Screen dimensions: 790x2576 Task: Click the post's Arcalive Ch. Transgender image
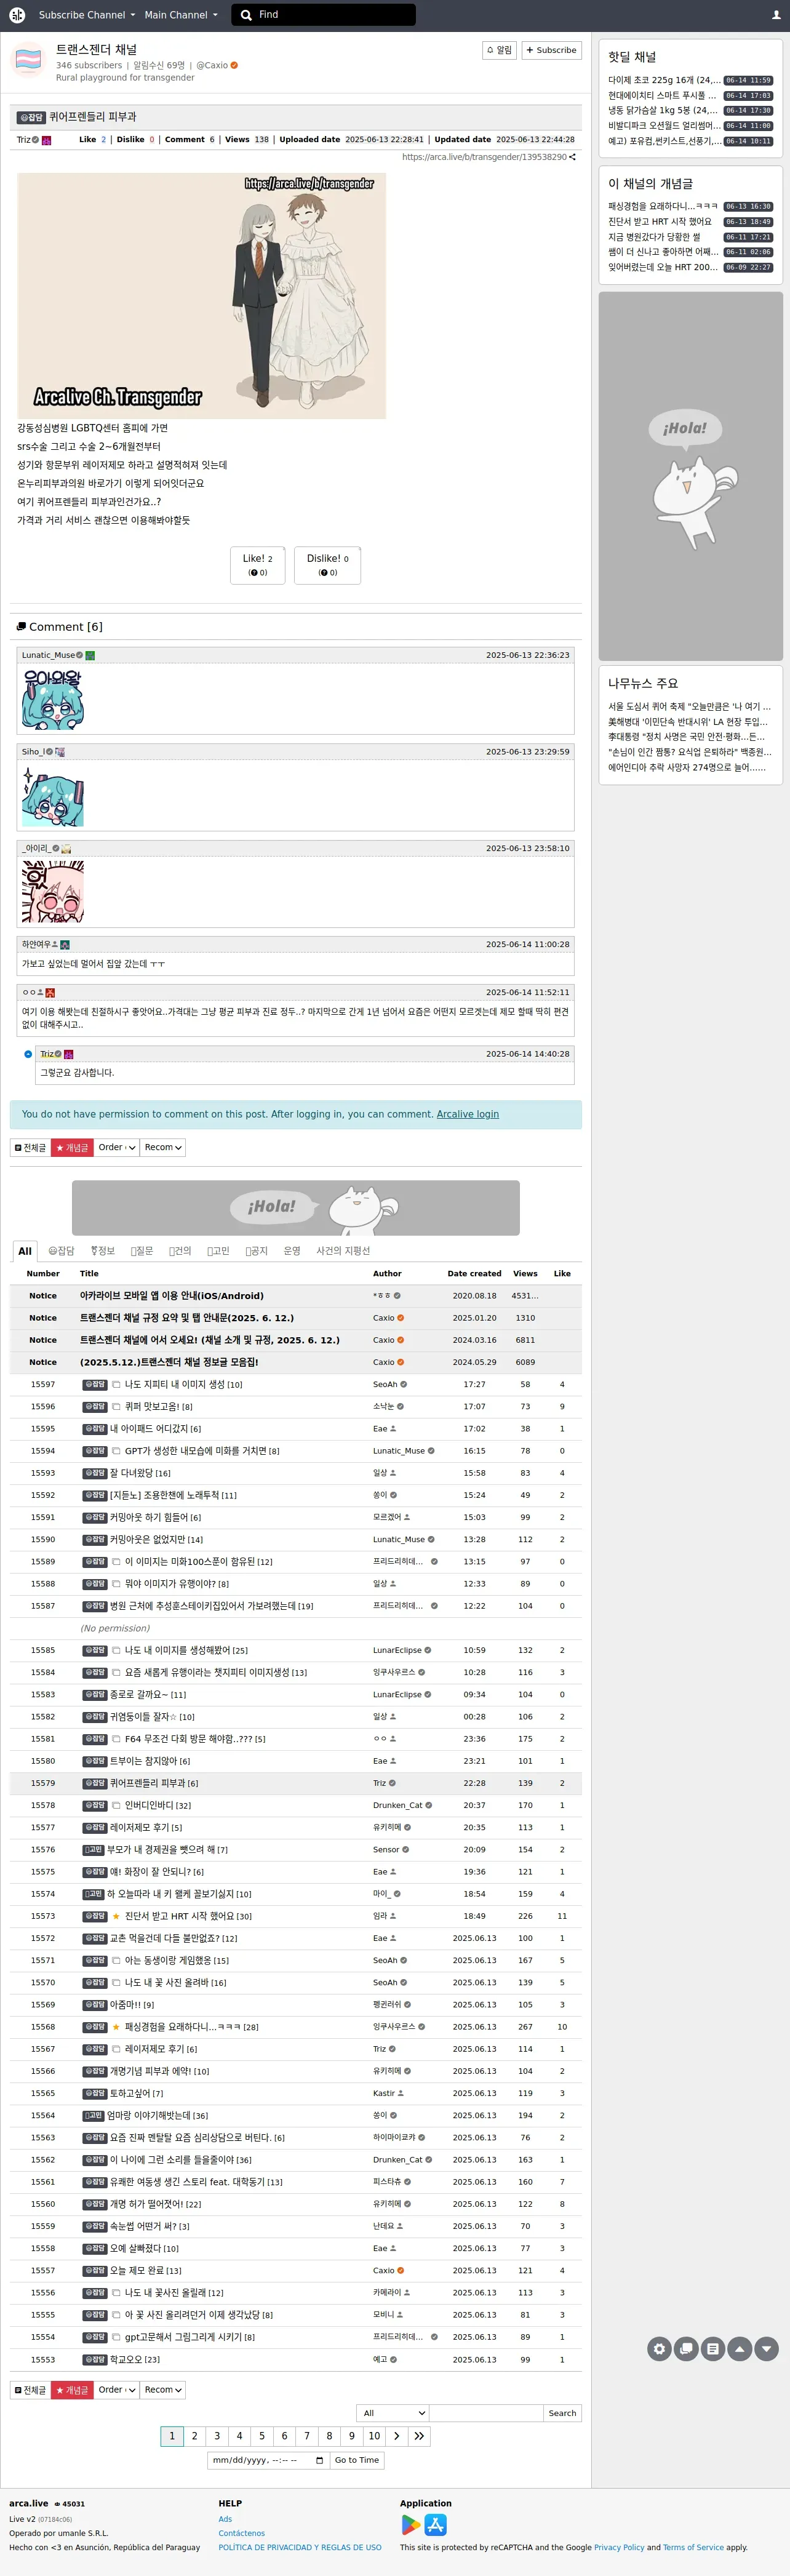[x=201, y=296]
